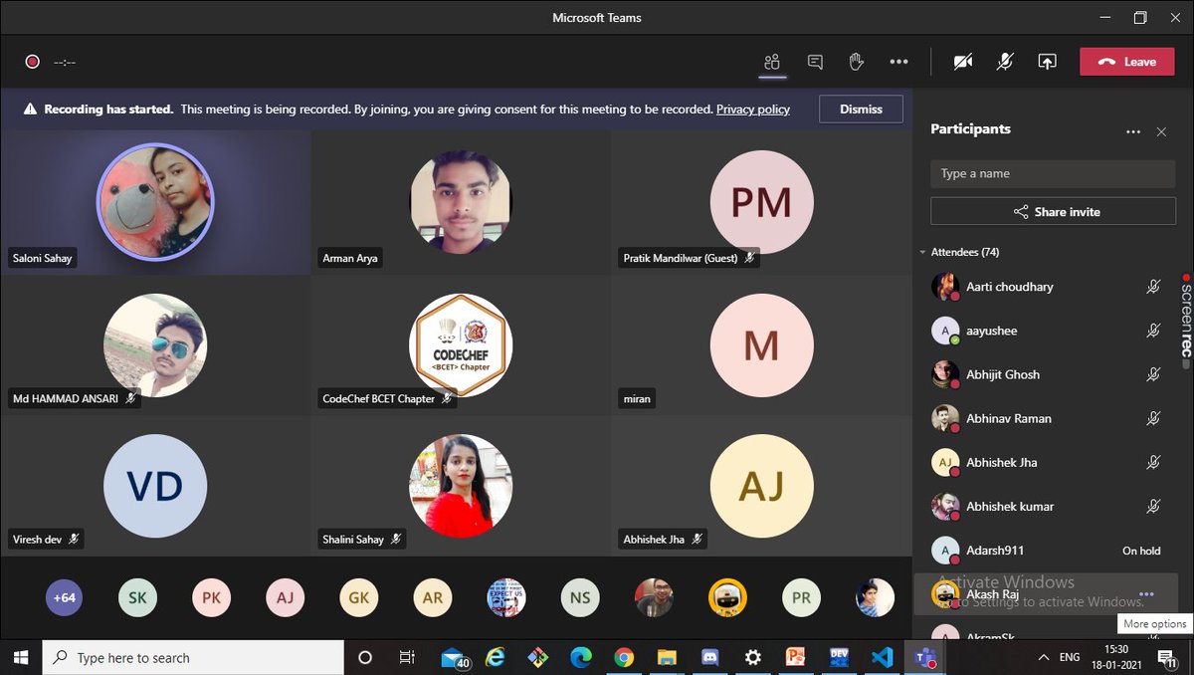
Task: Turn on the camera
Action: pyautogui.click(x=962, y=62)
